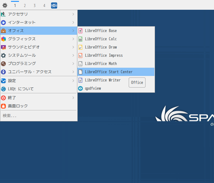Click the LibreOffice Writer document icon
The width and height of the screenshot is (214, 183).
tap(80, 80)
